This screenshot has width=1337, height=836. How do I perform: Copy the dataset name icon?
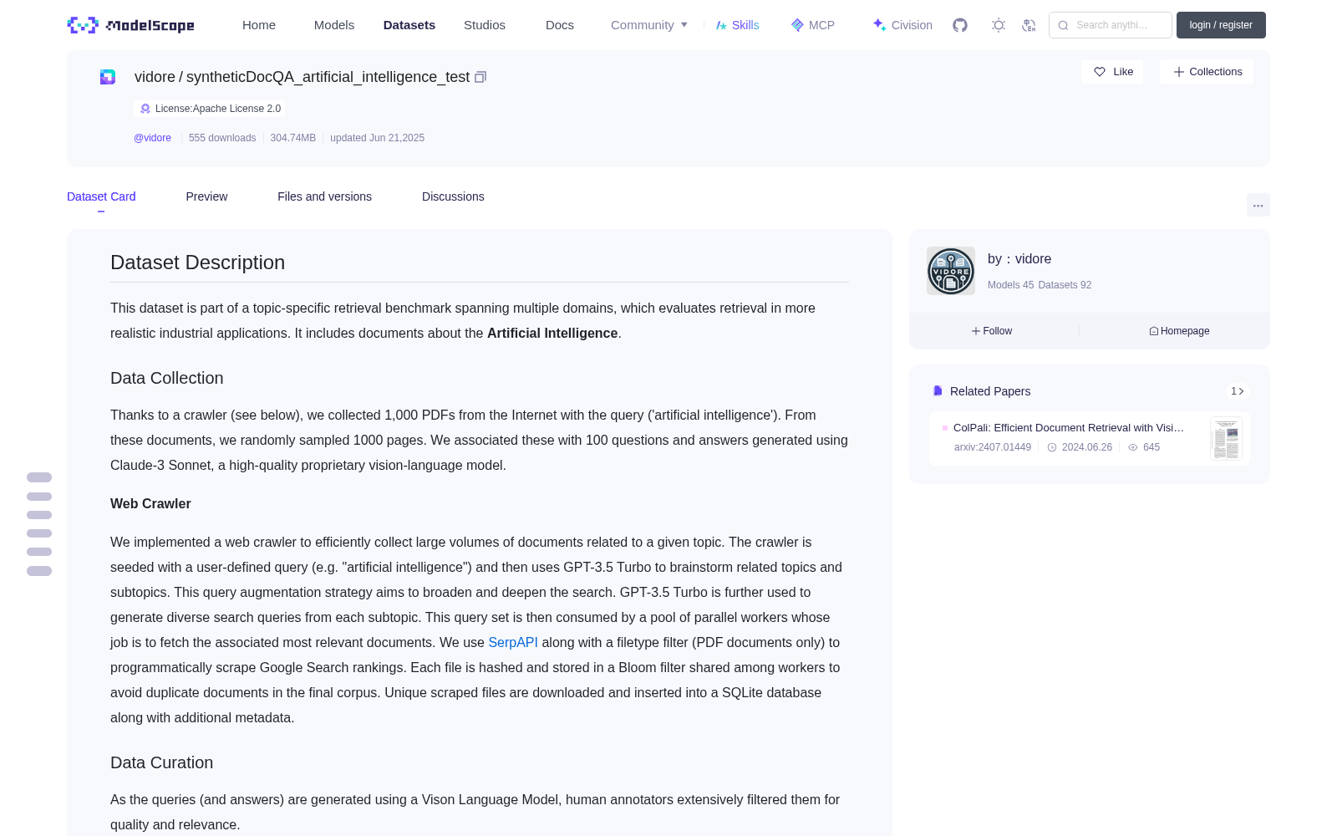tap(480, 77)
